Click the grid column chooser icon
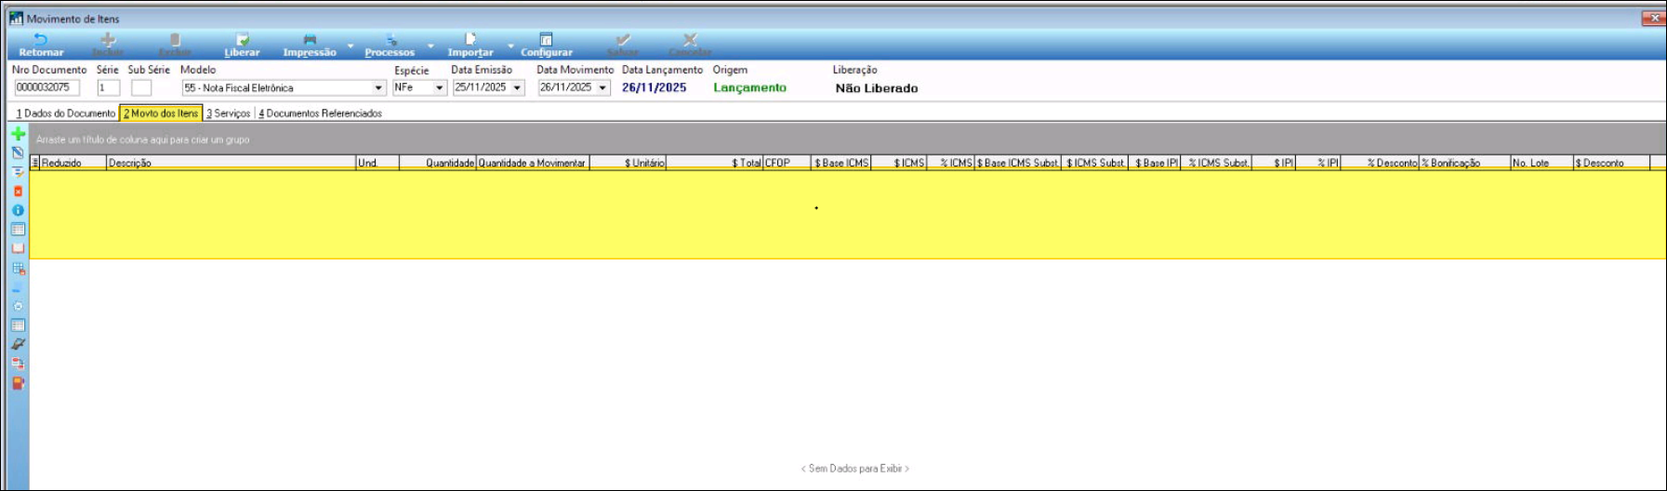Screen dimensions: 1667x491 tap(35, 163)
